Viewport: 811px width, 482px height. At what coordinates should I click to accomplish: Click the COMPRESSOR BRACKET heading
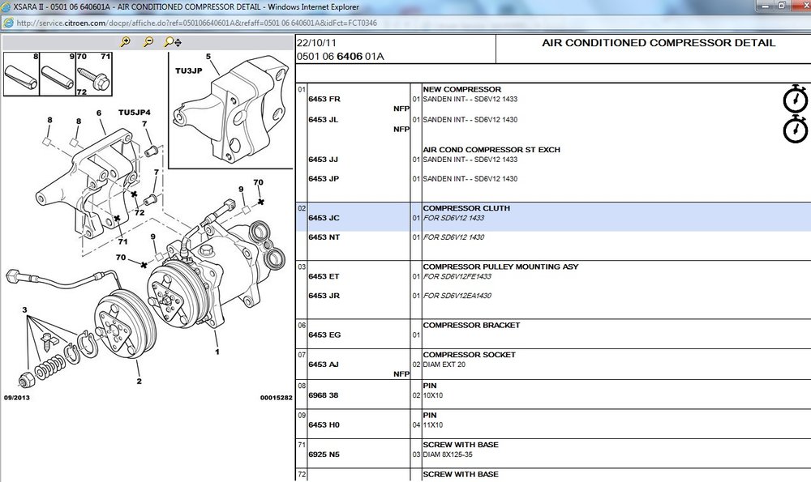471,326
